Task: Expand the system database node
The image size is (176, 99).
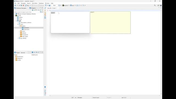Action: tap(16, 17)
